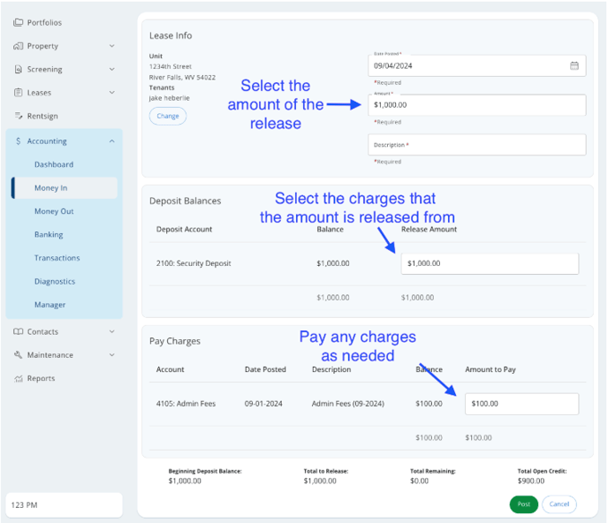The image size is (608, 523).
Task: Click the Leases document icon
Action: tap(19, 93)
